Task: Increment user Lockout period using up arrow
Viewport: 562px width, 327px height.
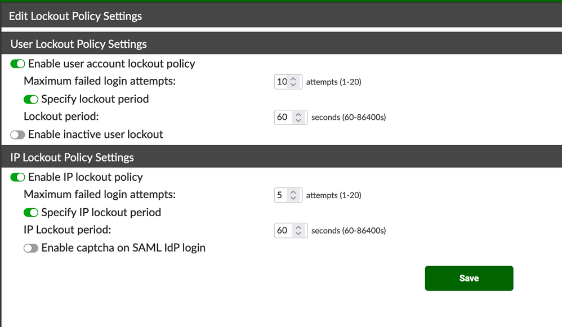Action: 298,114
